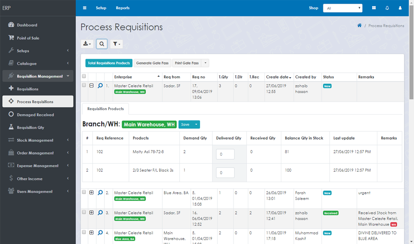This screenshot has width=414, height=244.
Task: Select the Requisition Products tab
Action: pyautogui.click(x=105, y=109)
